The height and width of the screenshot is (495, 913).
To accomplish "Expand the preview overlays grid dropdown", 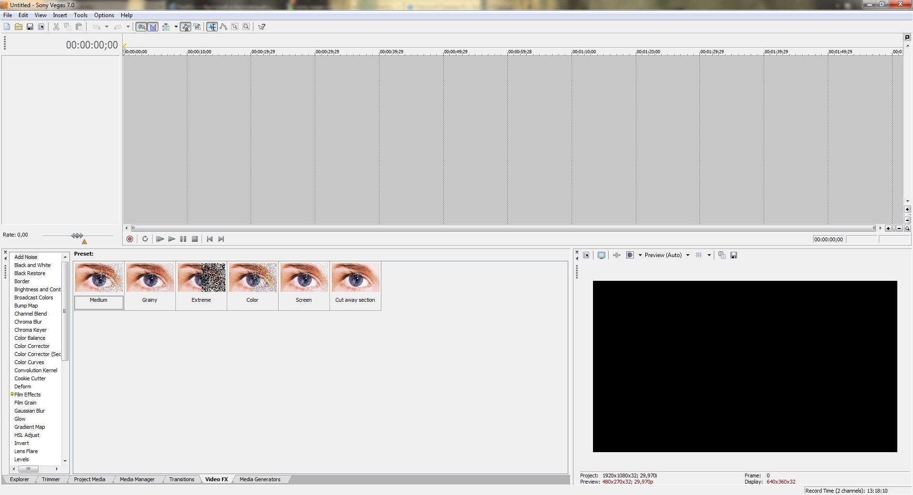I will [709, 255].
